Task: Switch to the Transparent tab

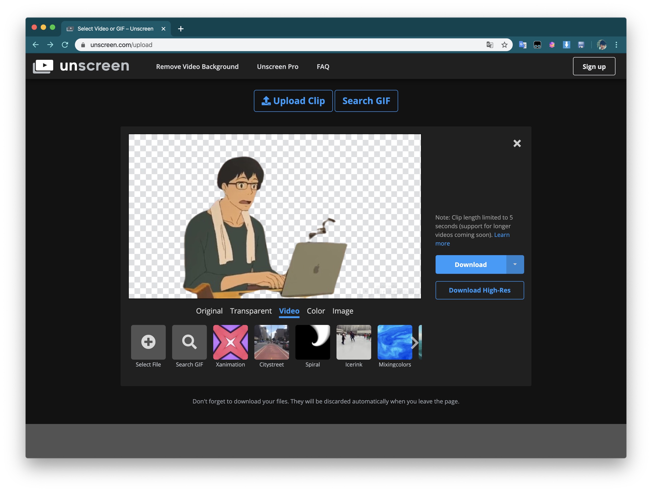Action: [251, 311]
